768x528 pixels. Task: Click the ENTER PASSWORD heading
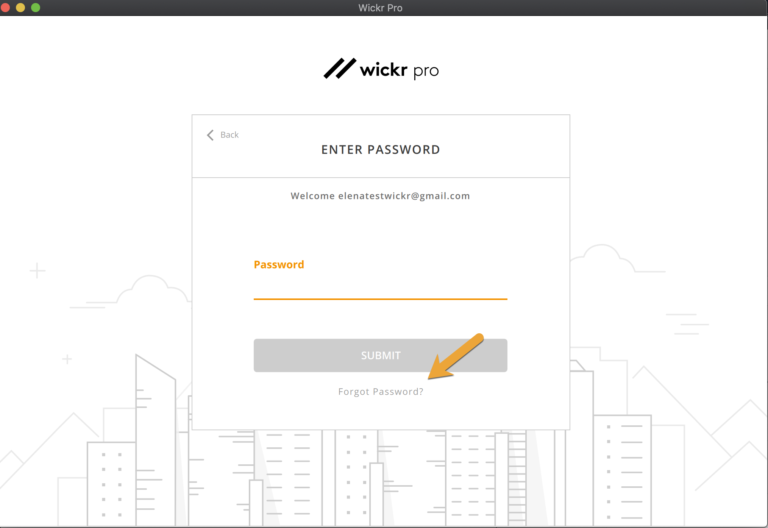point(381,150)
